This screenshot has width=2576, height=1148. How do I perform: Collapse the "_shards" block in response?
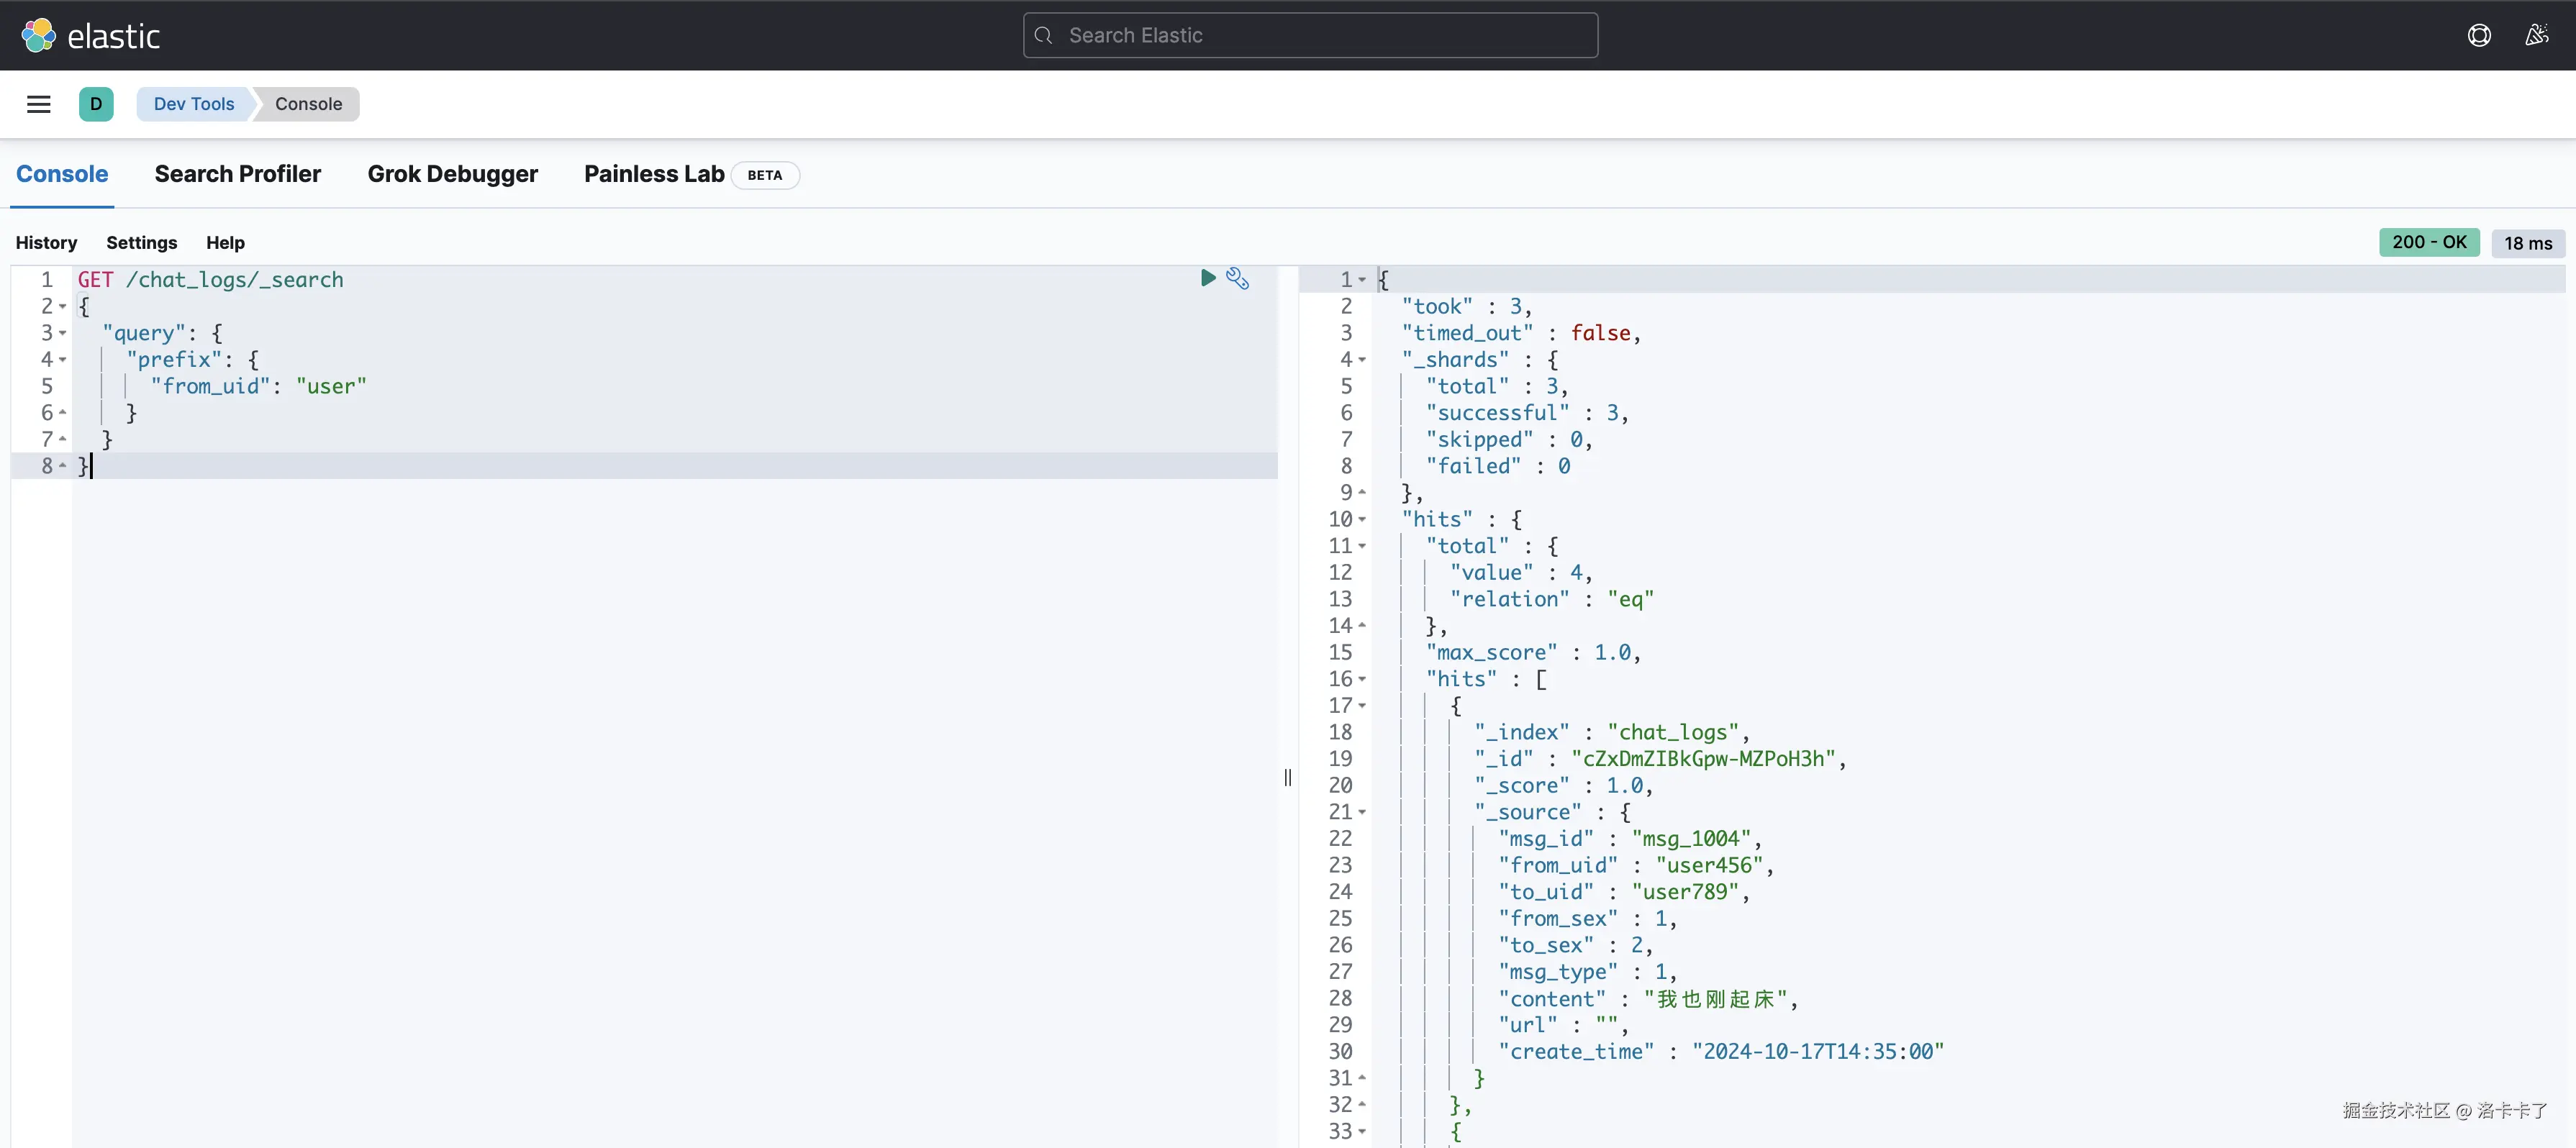1362,360
